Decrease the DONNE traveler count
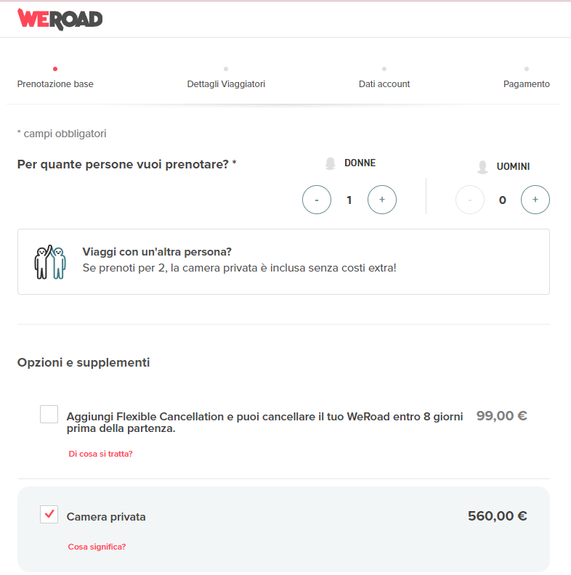571x575 pixels. click(317, 200)
